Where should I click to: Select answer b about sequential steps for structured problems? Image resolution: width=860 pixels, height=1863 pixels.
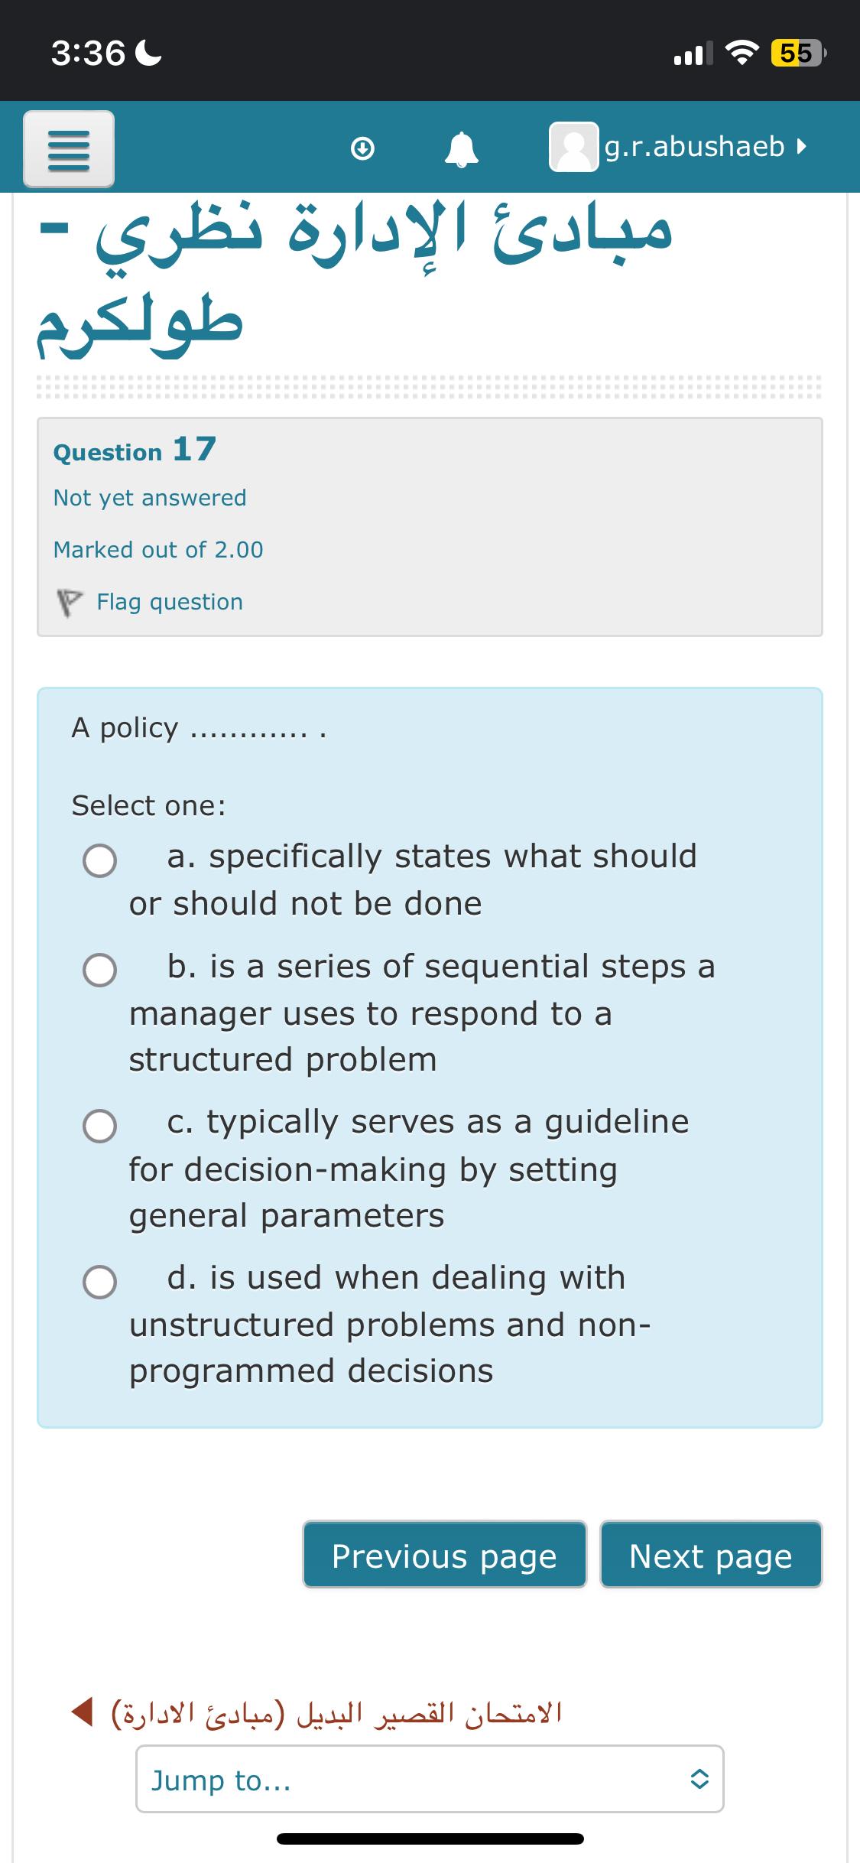click(x=99, y=972)
